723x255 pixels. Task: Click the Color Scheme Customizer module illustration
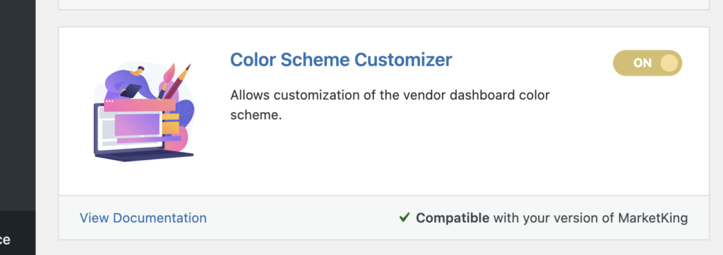144,112
